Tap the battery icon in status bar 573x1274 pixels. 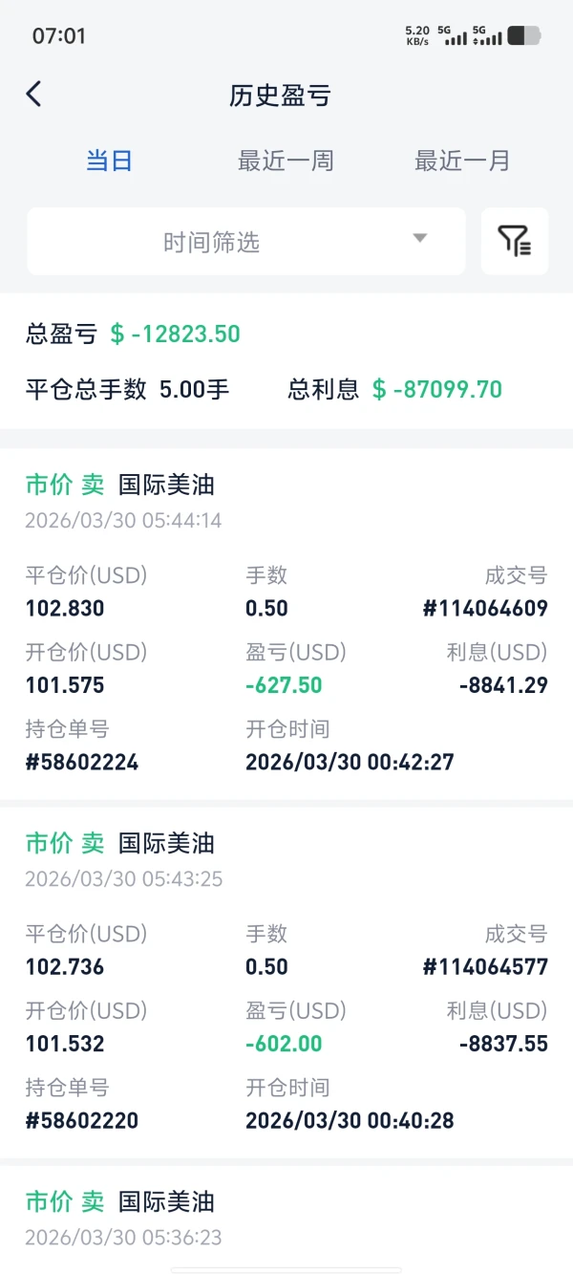523,36
